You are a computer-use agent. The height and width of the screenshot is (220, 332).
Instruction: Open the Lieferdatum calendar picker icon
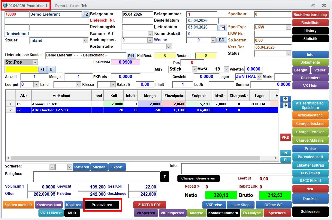tap(222, 27)
